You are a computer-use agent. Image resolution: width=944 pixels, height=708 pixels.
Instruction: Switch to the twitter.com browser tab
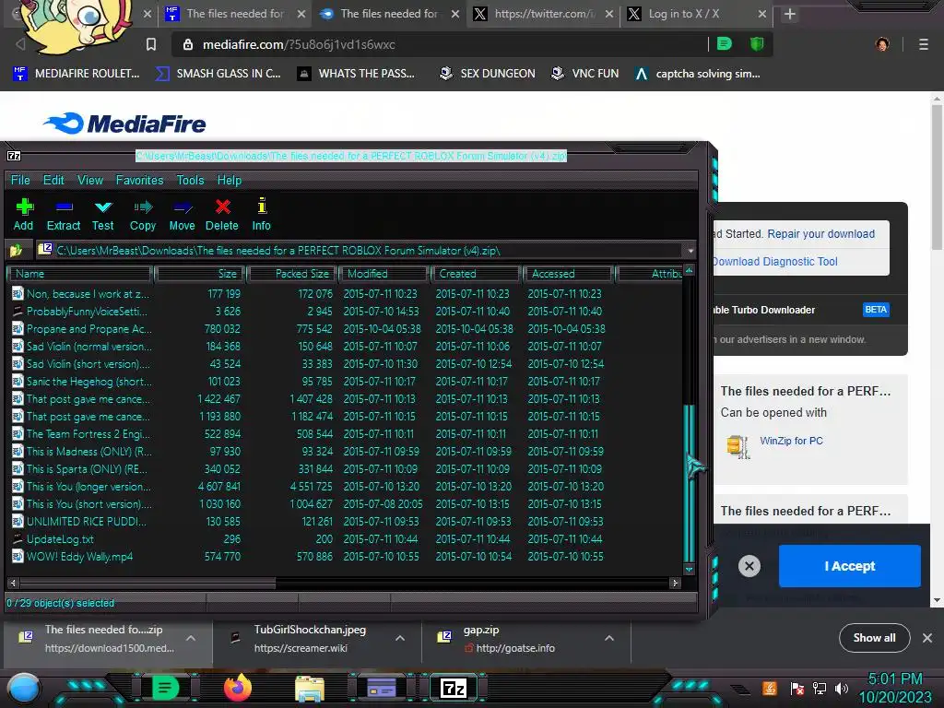pyautogui.click(x=543, y=14)
